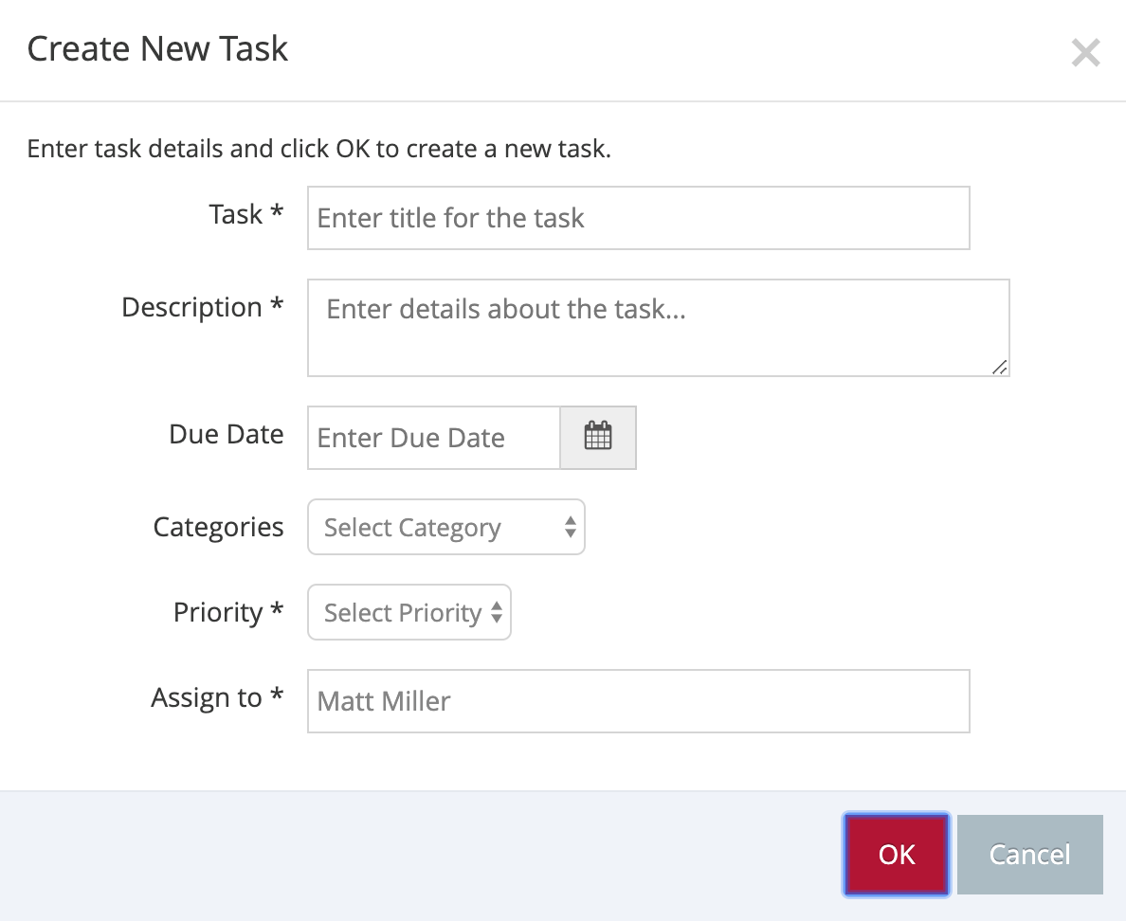Click the Assign to field showing Matt Miller
This screenshot has width=1126, height=921.
pos(638,701)
